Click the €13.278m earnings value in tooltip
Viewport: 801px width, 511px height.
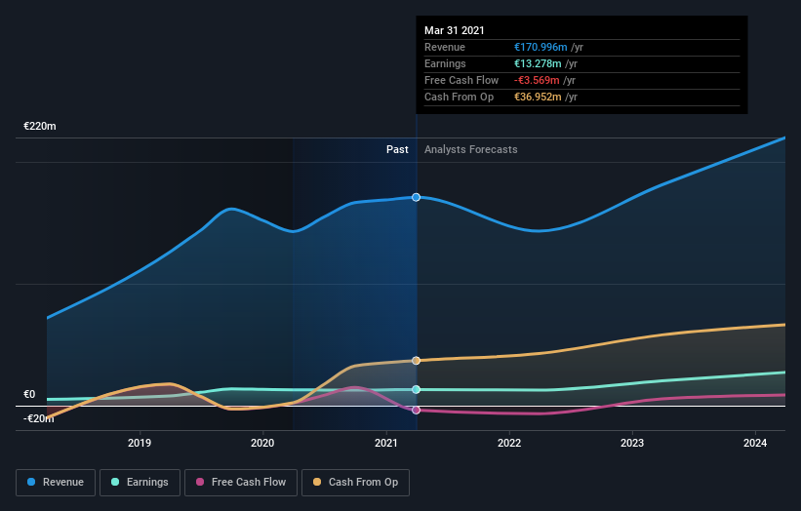tap(538, 63)
